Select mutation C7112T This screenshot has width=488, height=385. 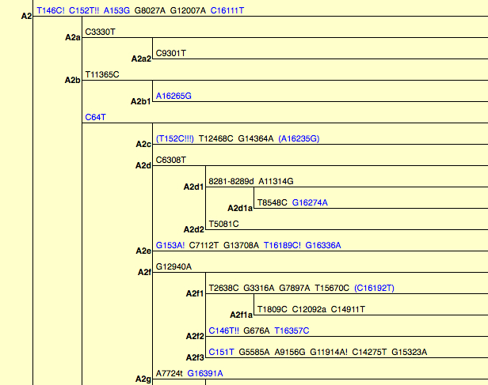[204, 245]
